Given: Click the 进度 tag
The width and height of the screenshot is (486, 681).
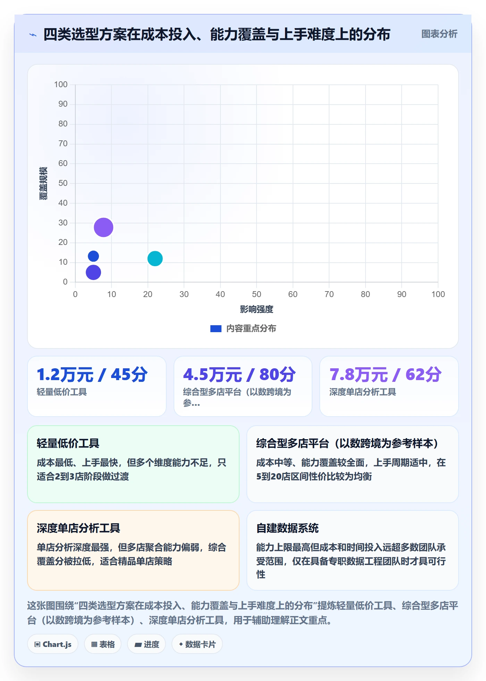Looking at the screenshot, I should click(x=146, y=644).
